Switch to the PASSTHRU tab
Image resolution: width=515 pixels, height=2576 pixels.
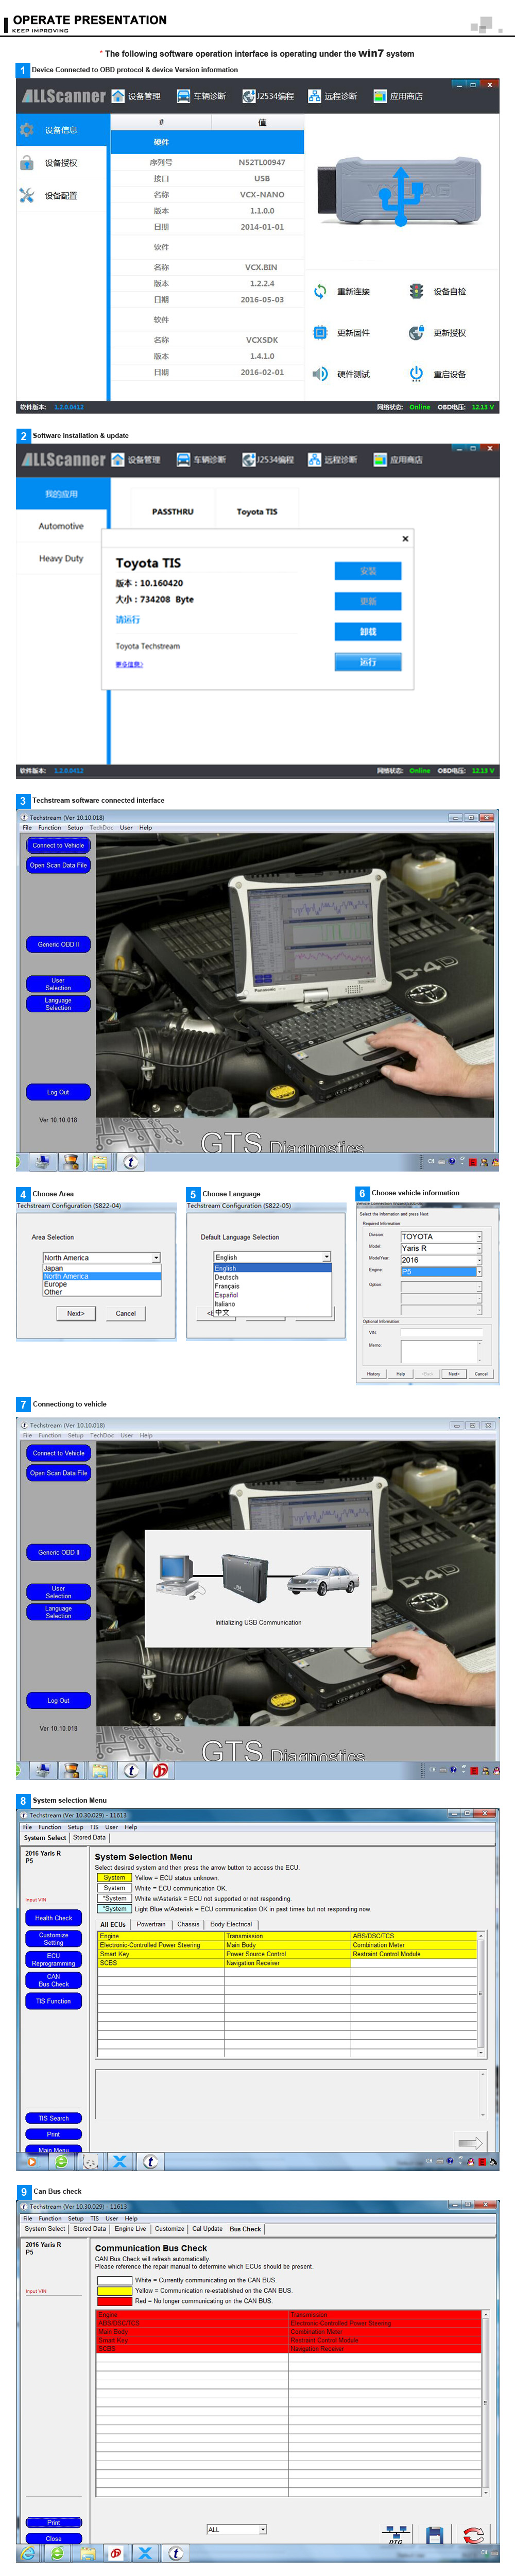(x=173, y=512)
